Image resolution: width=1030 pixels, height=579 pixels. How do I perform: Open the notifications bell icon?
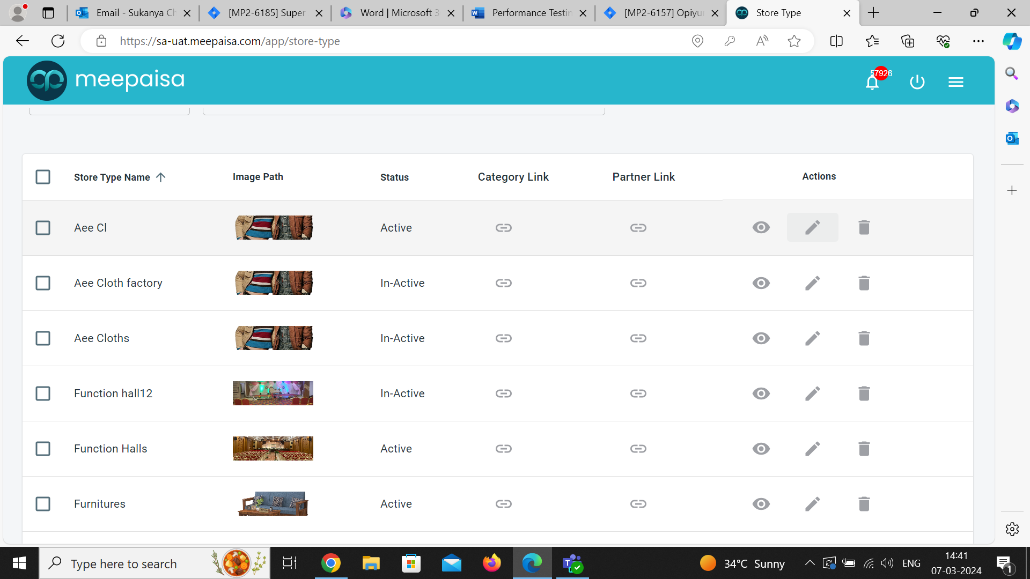[x=872, y=82]
